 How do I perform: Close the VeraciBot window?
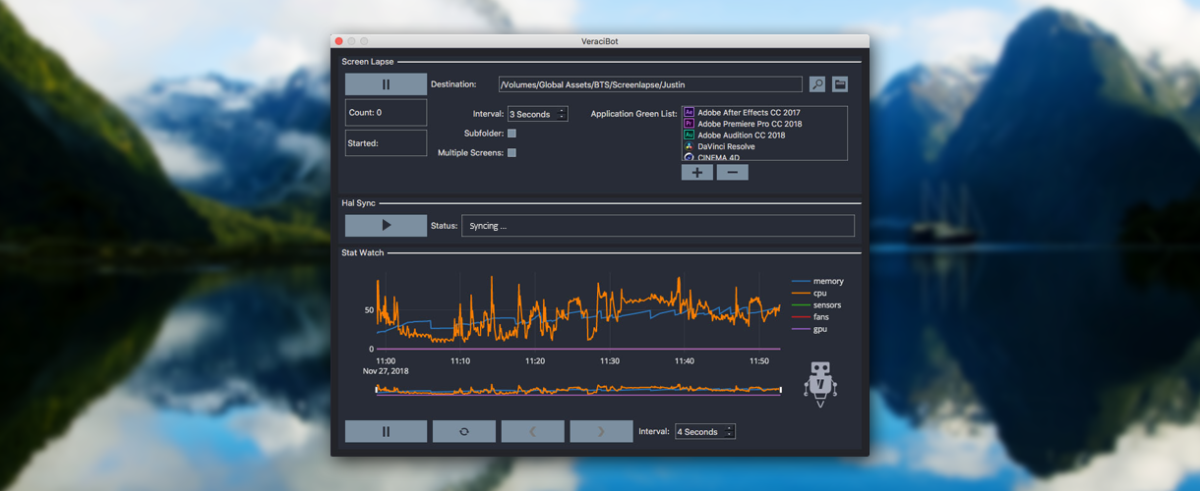(x=339, y=41)
